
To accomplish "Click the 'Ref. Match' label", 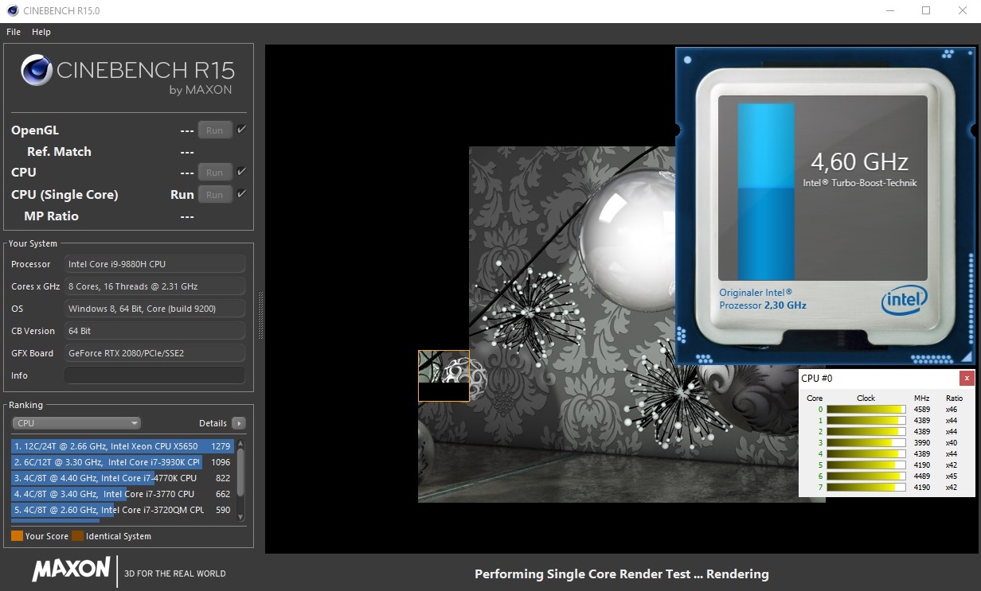I will coord(59,152).
